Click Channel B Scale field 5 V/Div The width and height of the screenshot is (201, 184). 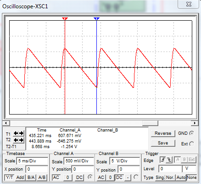pos(125,161)
